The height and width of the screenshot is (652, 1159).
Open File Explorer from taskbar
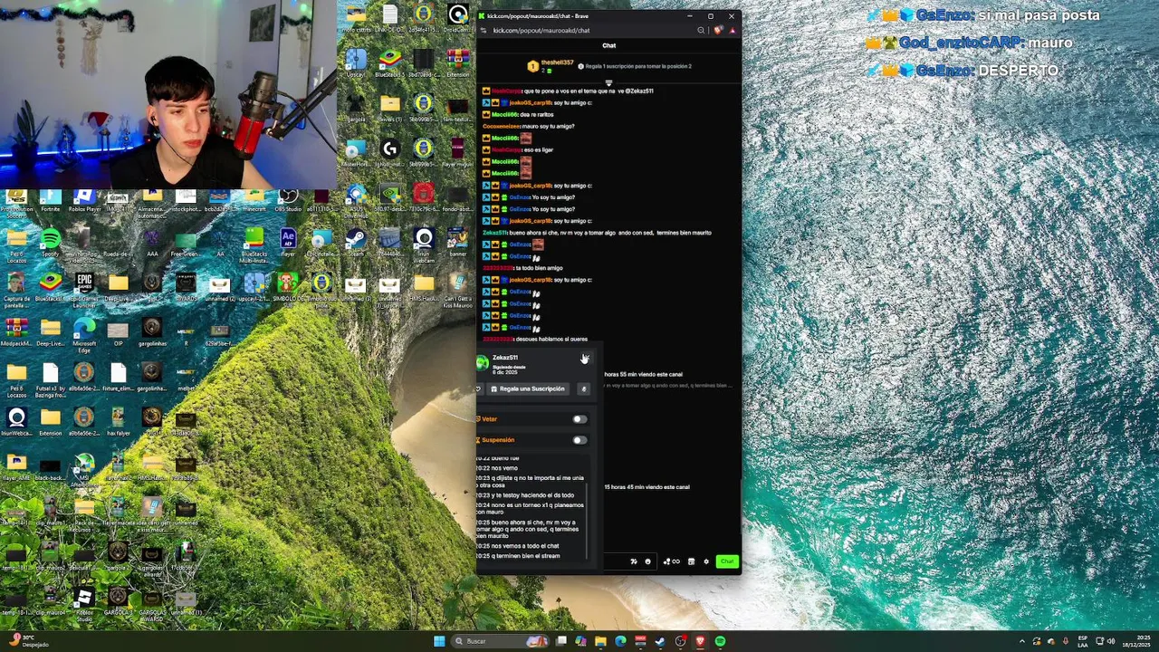coord(600,641)
